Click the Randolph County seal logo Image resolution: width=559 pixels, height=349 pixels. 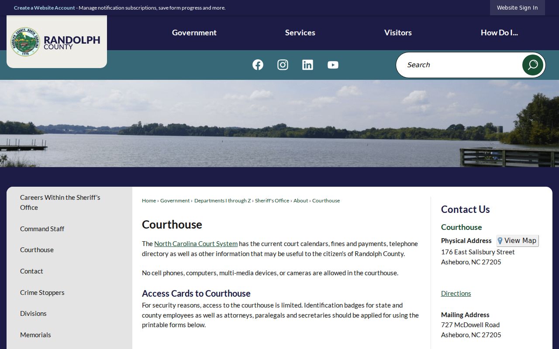25,41
